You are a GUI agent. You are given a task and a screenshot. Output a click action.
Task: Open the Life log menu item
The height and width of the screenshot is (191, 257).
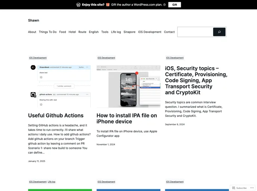(116, 32)
